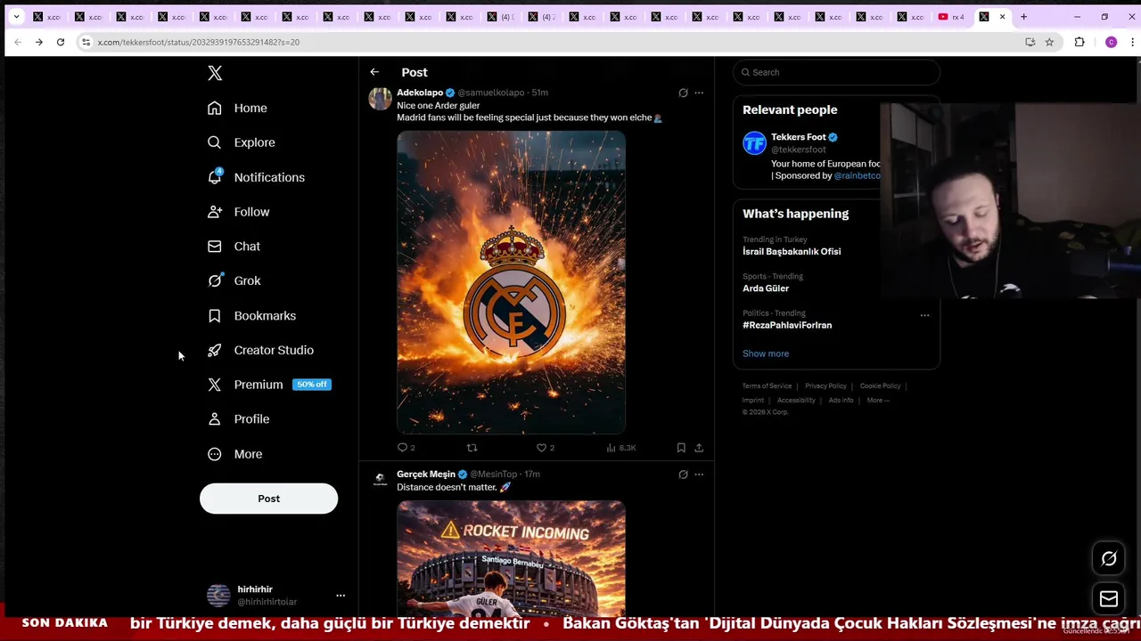Viewport: 1141px width, 641px height.
Task: Reply to Adekolapo's post
Action: point(406,448)
